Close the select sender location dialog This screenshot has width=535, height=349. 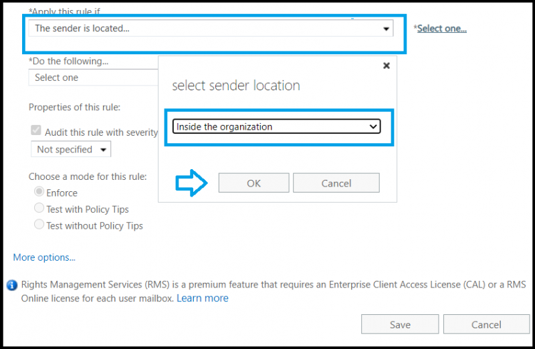pyautogui.click(x=386, y=66)
